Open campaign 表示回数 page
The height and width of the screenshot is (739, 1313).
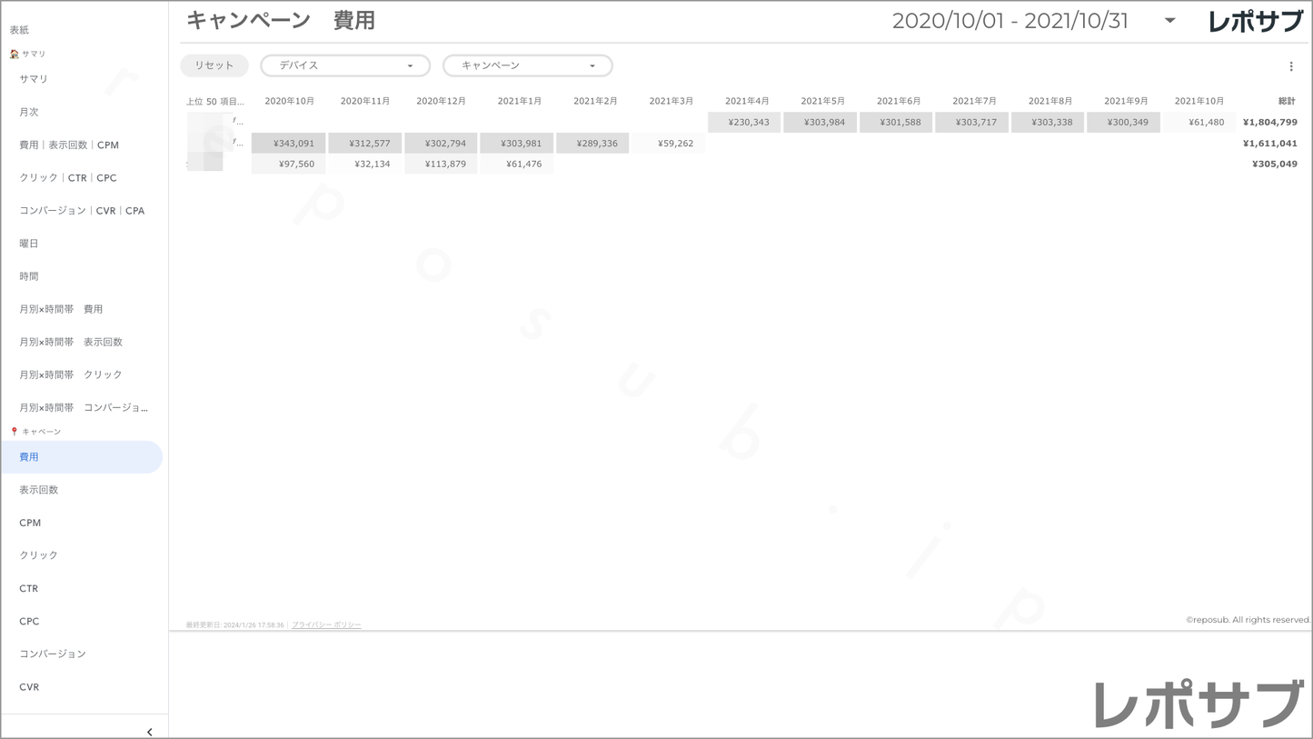[39, 490]
